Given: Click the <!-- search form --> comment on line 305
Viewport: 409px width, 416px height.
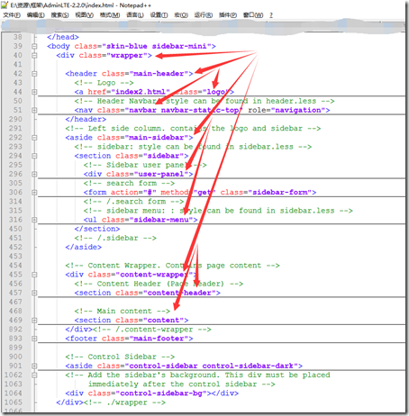Looking at the screenshot, I should point(129,183).
